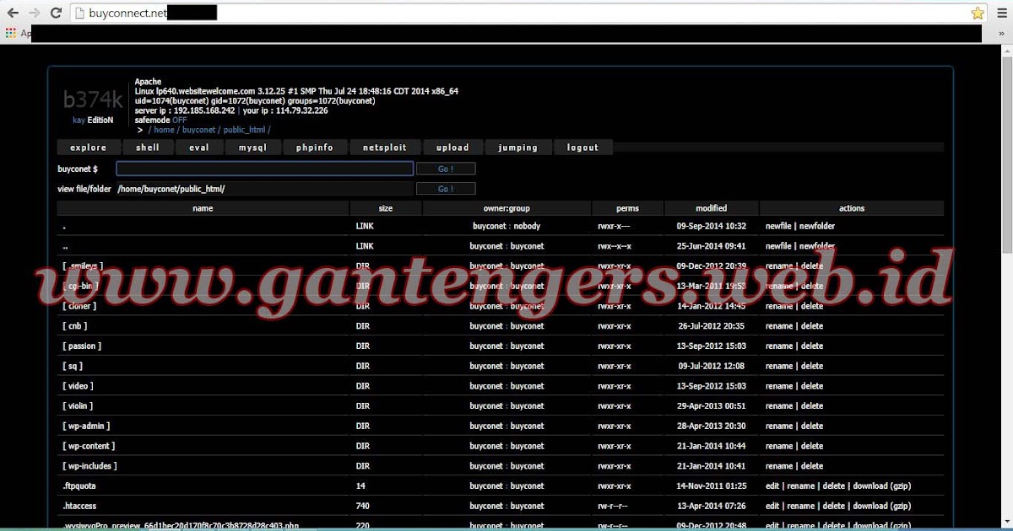This screenshot has height=531, width=1013.
Task: Open the shell tab
Action: (148, 147)
